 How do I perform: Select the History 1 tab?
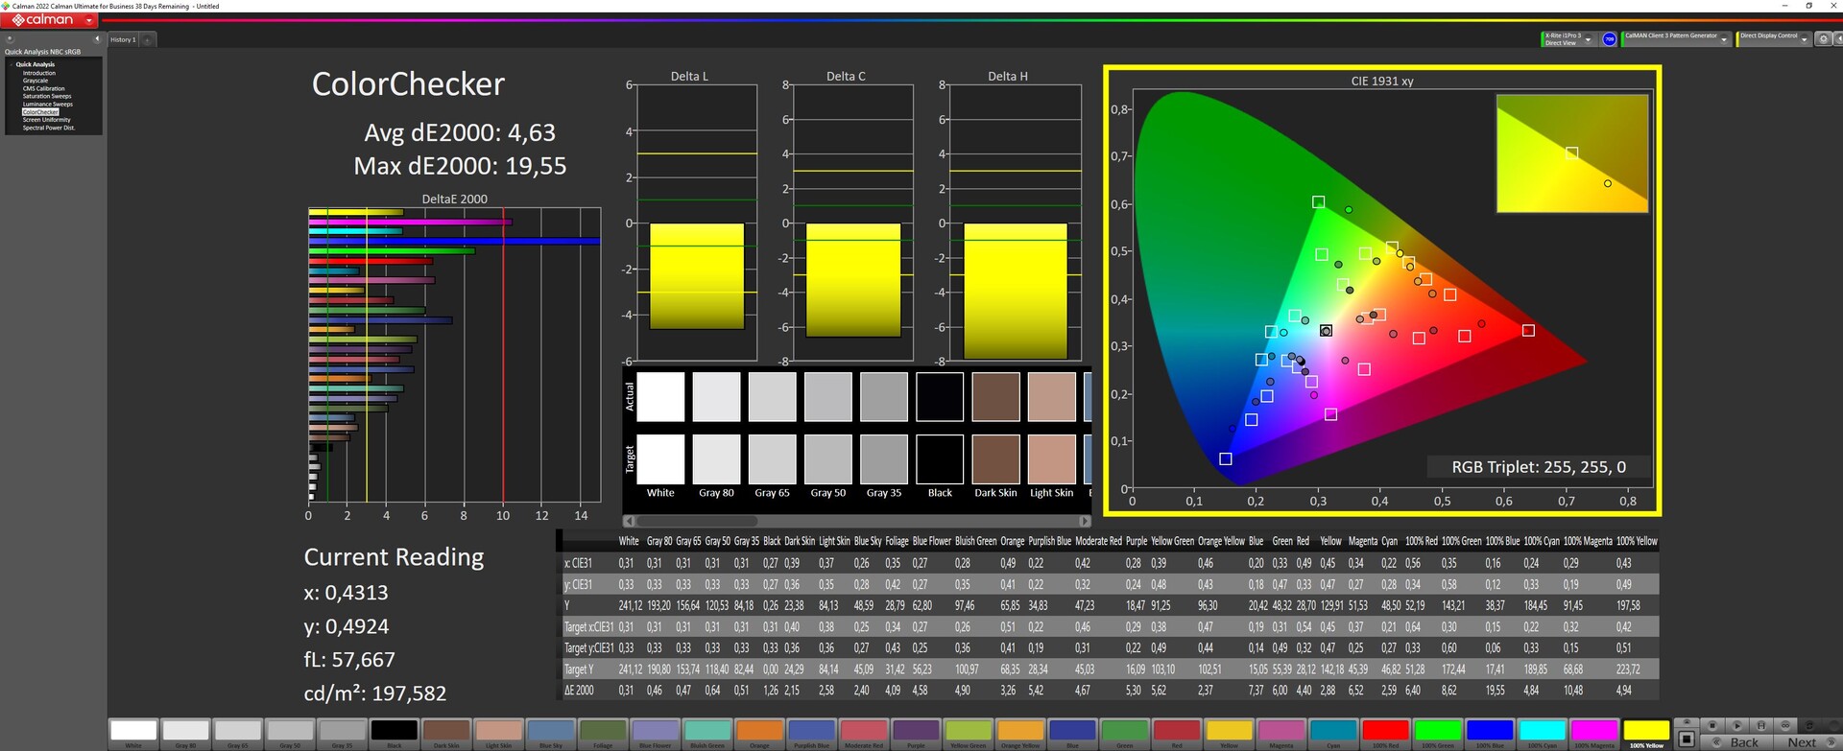[x=123, y=39]
